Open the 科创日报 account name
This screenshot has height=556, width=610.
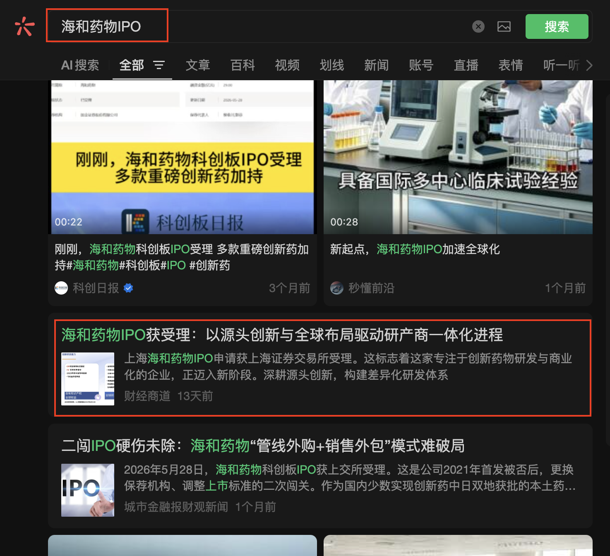[96, 288]
